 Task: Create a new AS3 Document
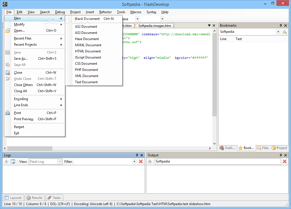click(94, 33)
